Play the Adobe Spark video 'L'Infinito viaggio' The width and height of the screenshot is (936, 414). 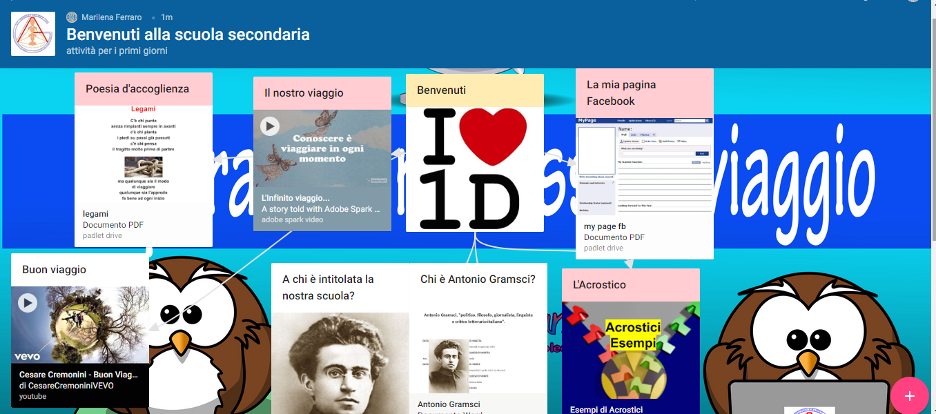point(270,126)
